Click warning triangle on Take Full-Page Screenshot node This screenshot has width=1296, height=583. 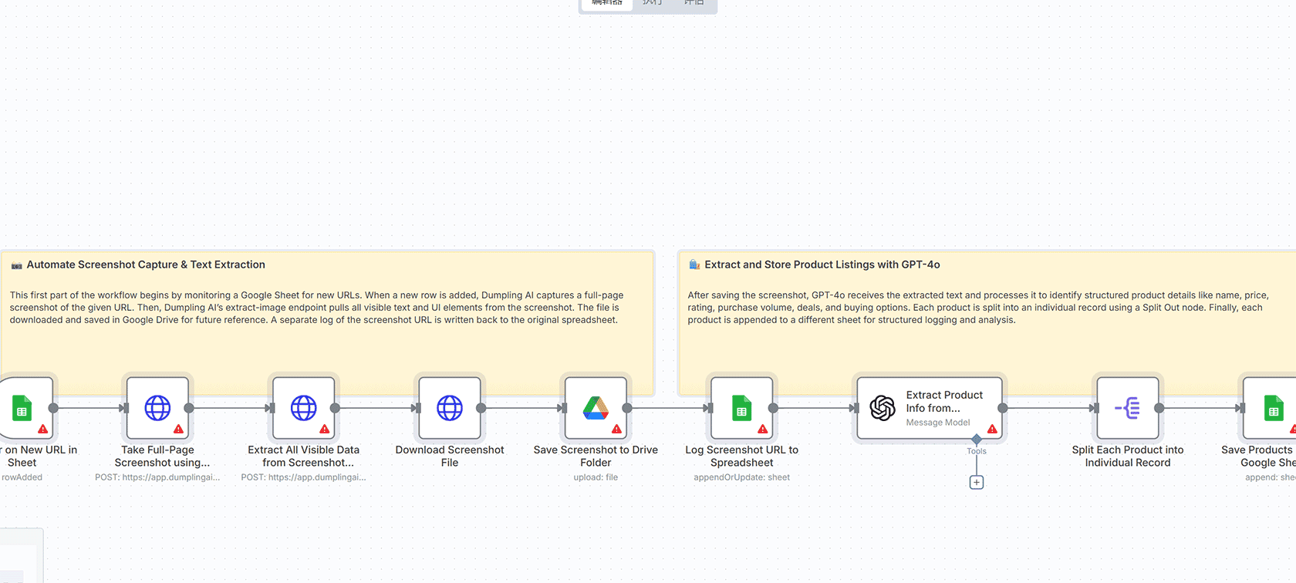tap(178, 429)
